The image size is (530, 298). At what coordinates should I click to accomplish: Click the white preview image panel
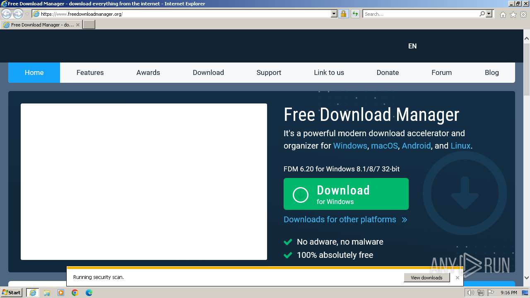click(x=144, y=182)
